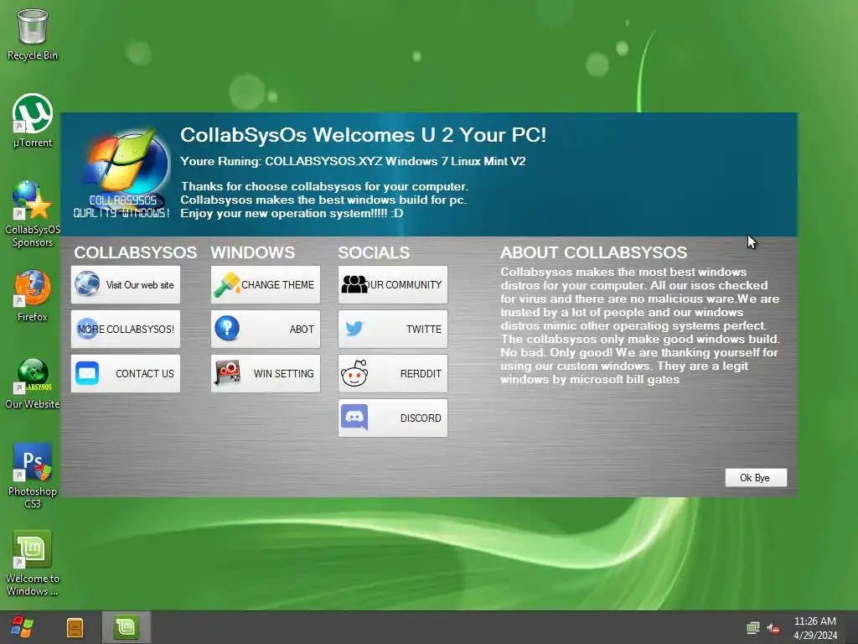Select the Mint welcome app on taskbar

[x=127, y=627]
